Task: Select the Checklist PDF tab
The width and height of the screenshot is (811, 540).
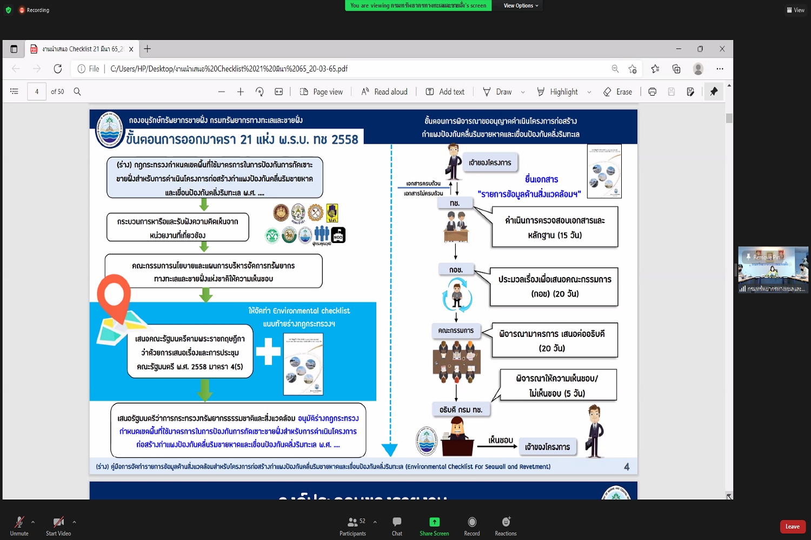Action: tap(81, 49)
